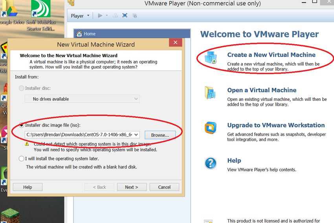334x223 pixels.
Task: Click 'Welcome to VMware Player' heading
Action: click(259, 34)
